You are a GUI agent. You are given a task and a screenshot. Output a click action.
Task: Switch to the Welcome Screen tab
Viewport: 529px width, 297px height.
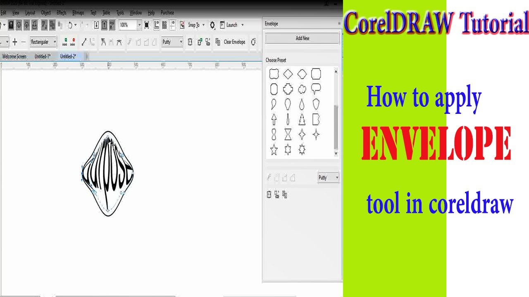pos(14,57)
